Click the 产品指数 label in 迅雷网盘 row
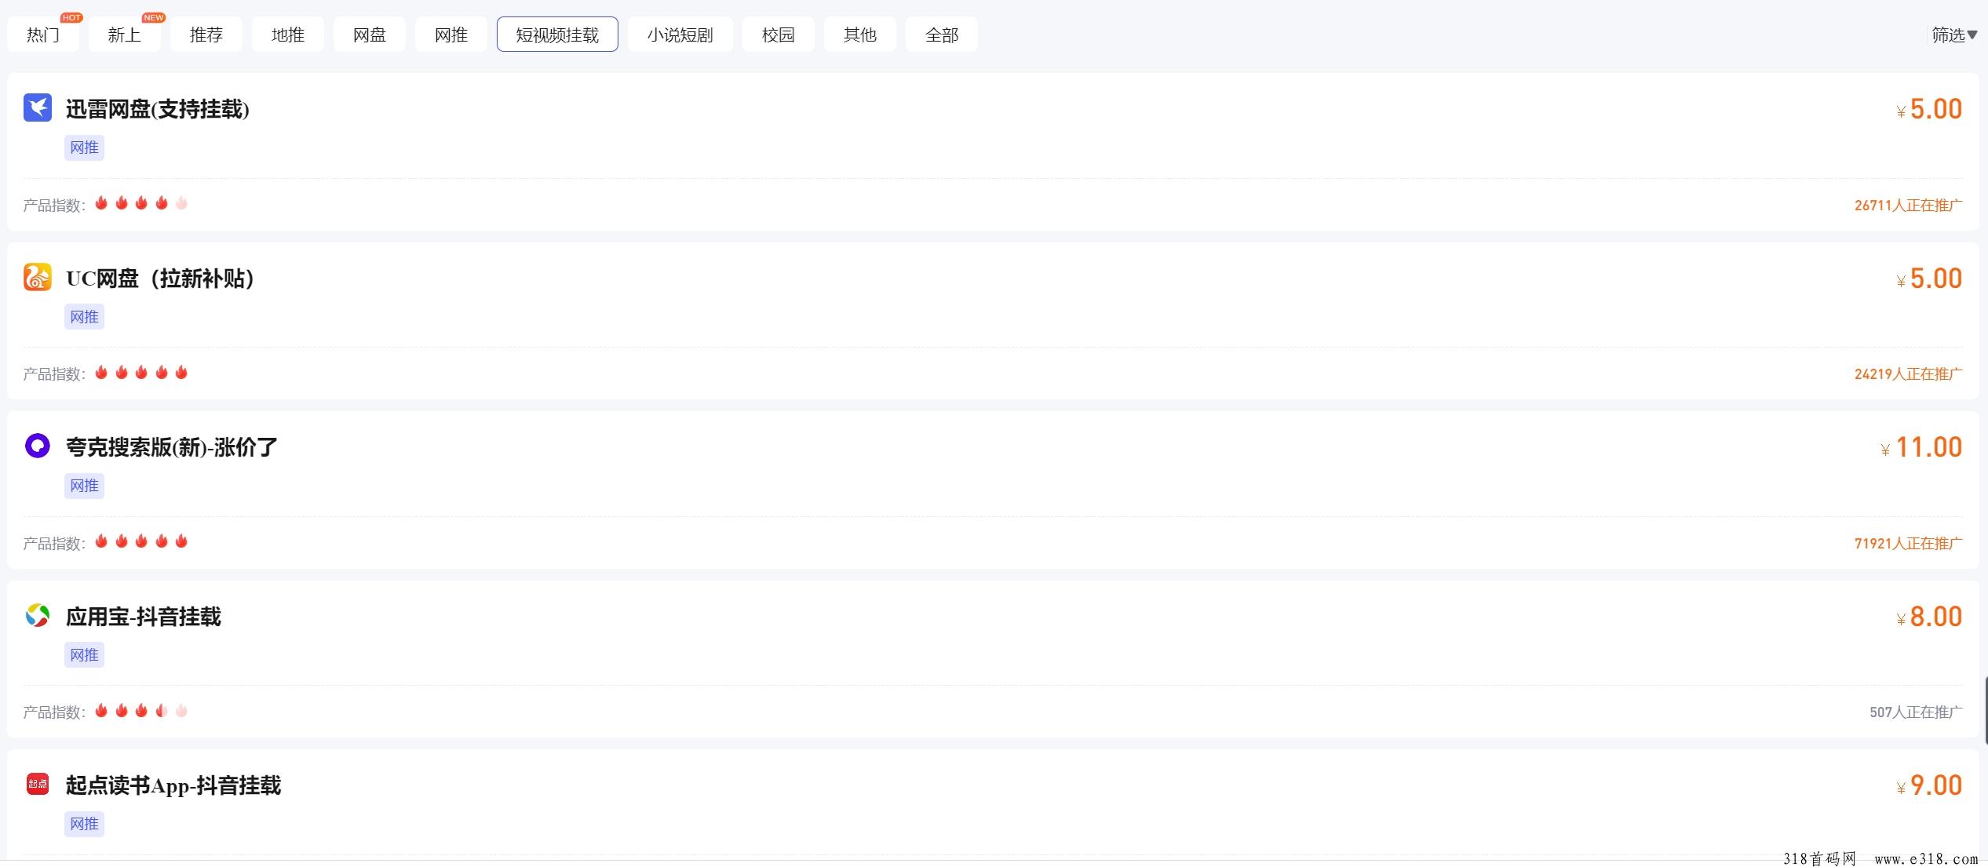The image size is (1988, 867). (54, 206)
